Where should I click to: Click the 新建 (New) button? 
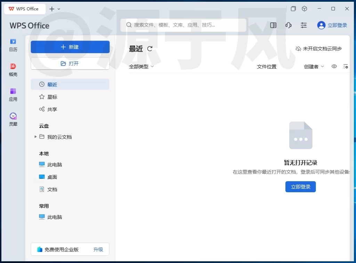70,47
